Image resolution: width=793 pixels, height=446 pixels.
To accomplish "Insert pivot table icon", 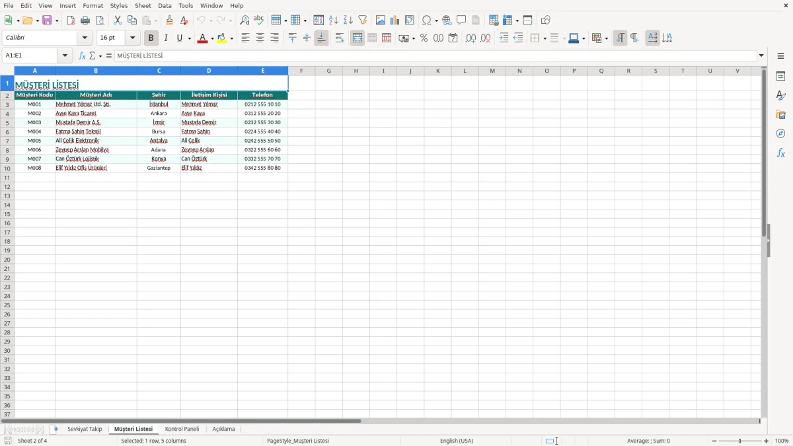I will point(410,20).
